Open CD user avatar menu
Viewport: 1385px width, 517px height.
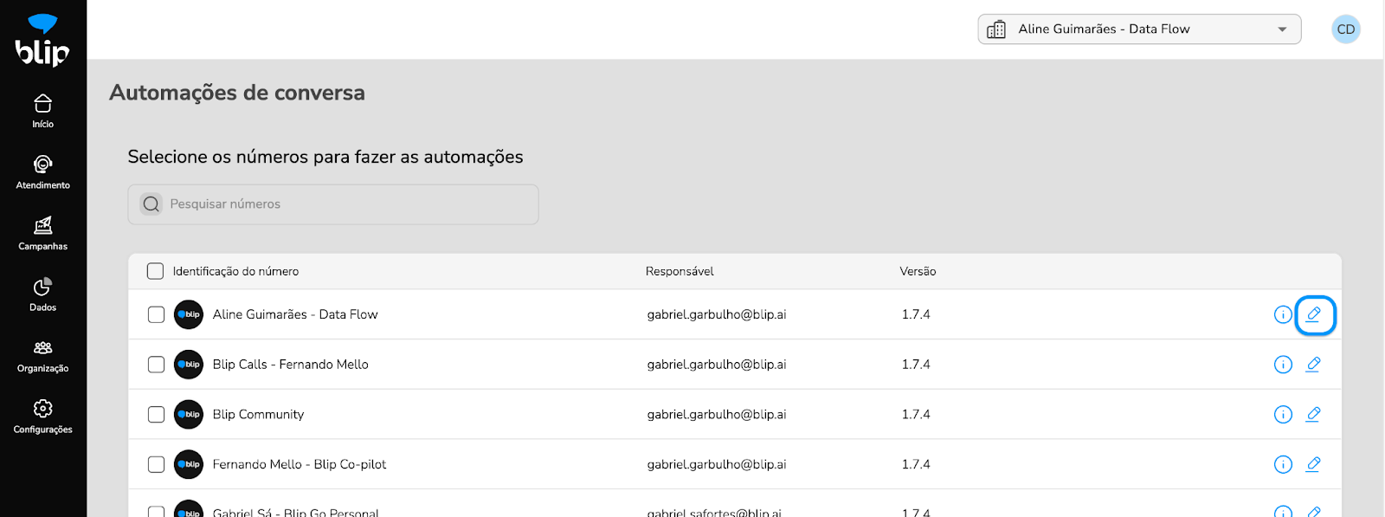pos(1345,29)
